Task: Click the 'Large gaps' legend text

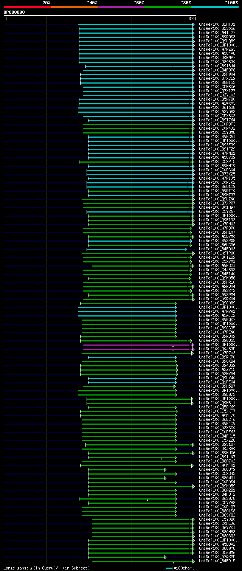Action: [16, 568]
